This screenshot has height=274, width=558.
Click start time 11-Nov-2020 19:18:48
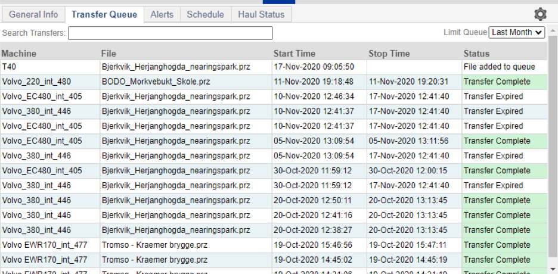[x=314, y=82]
